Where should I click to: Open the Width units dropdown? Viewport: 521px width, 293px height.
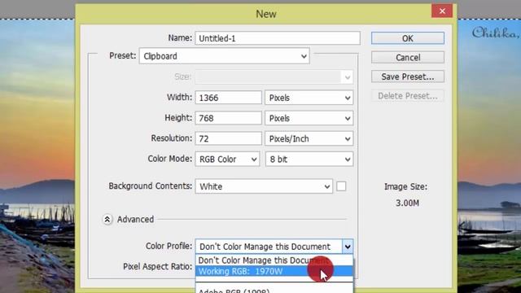coord(309,98)
